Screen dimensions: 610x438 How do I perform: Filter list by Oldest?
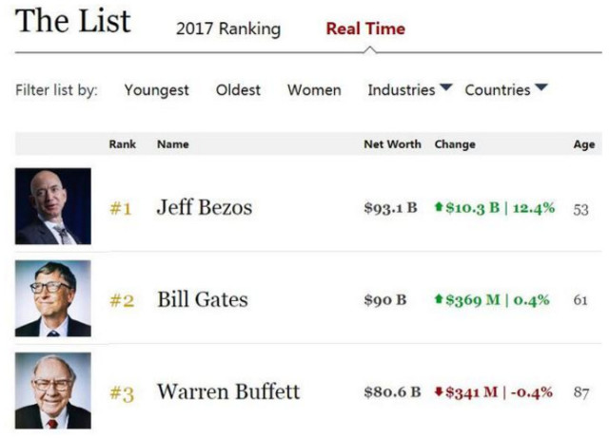click(x=238, y=89)
